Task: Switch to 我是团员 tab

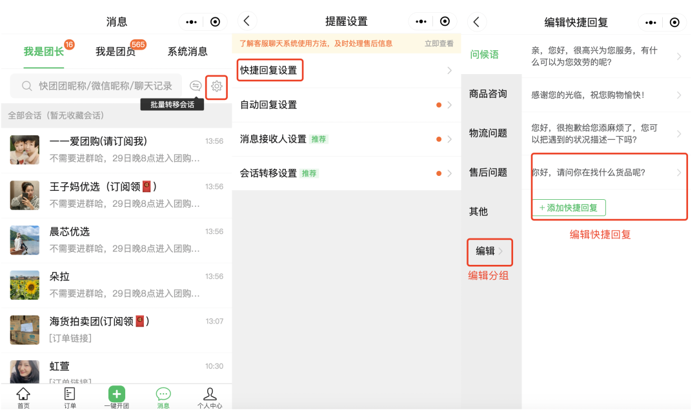Action: 116,52
